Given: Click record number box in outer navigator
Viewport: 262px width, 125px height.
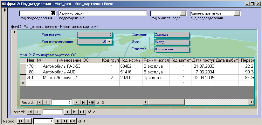Looking at the screenshot, I should click(44, 121).
